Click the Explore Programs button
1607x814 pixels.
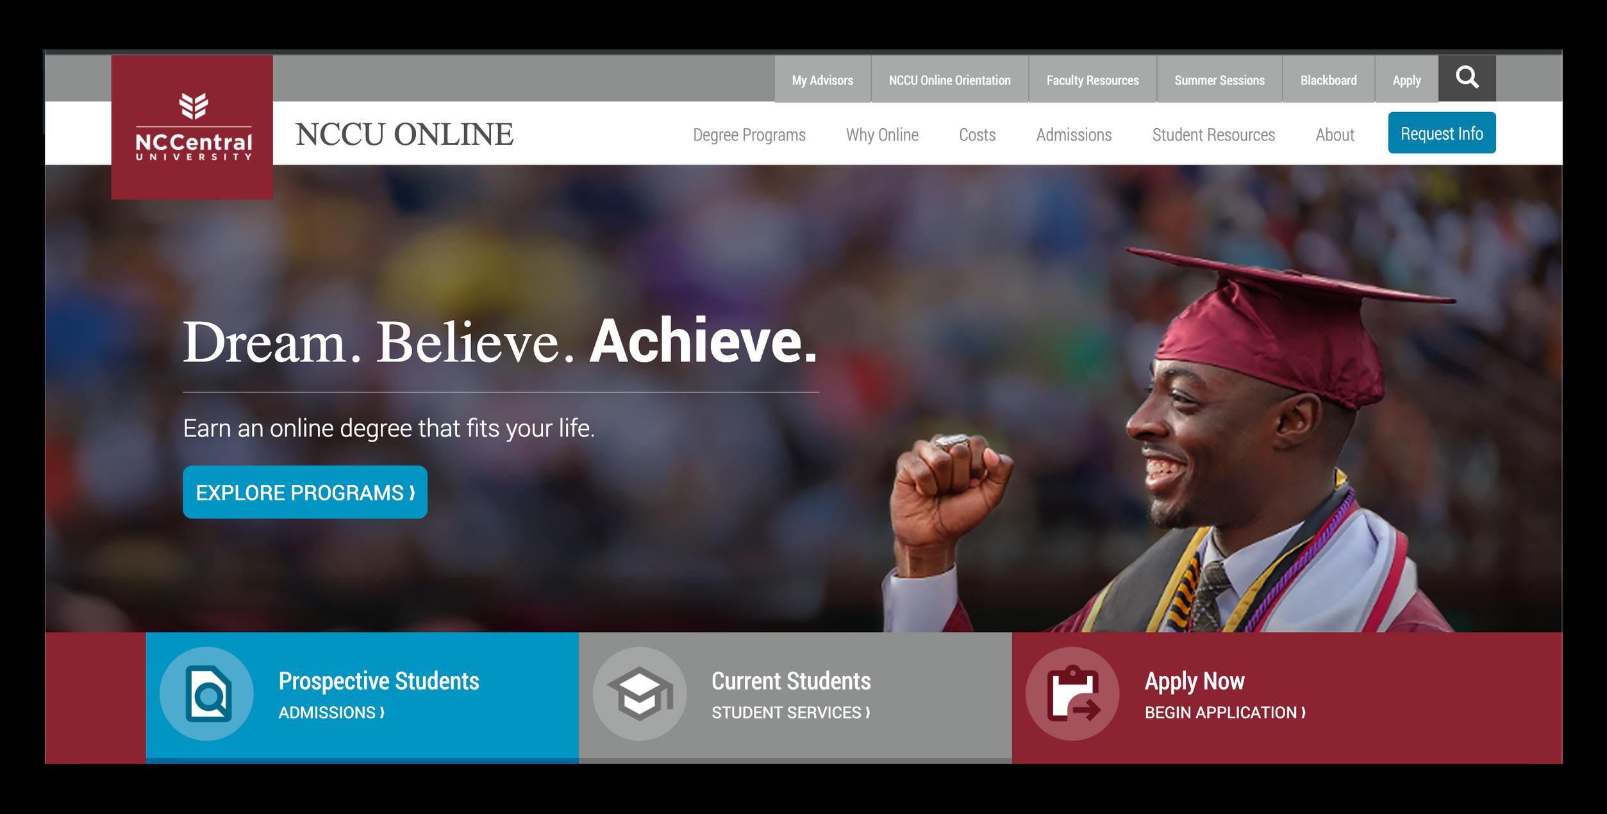point(305,492)
